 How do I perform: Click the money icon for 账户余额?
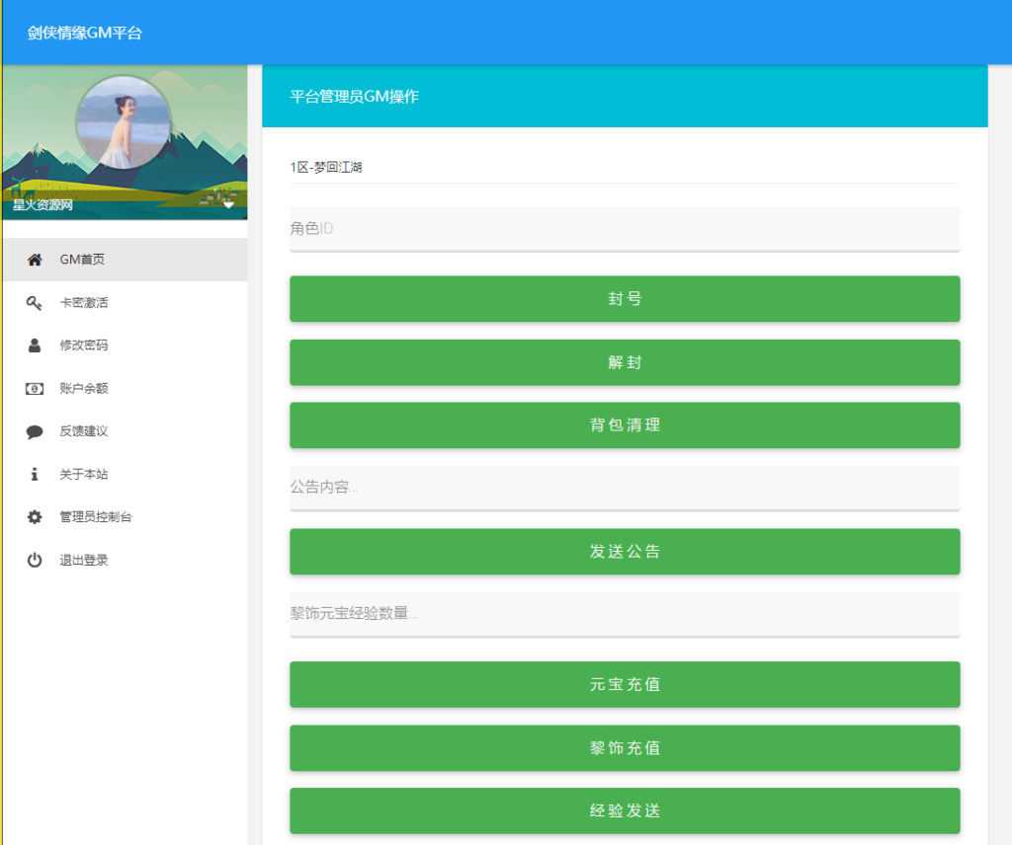[x=35, y=389]
